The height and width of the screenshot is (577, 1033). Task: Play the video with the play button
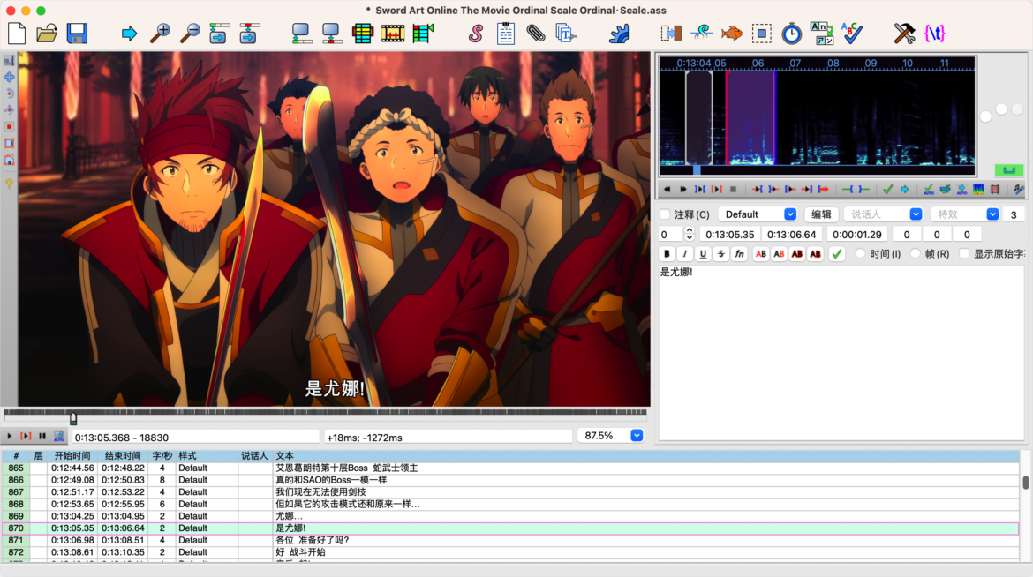[x=9, y=436]
